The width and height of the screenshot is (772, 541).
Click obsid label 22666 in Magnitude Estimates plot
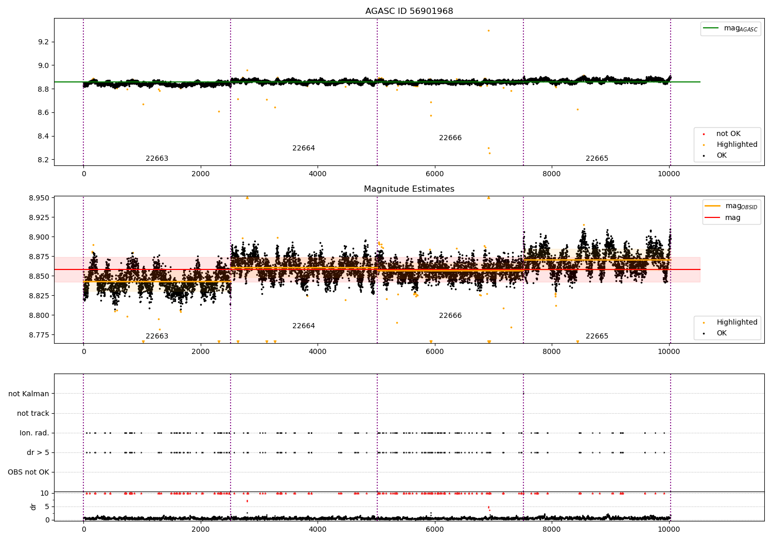450,316
